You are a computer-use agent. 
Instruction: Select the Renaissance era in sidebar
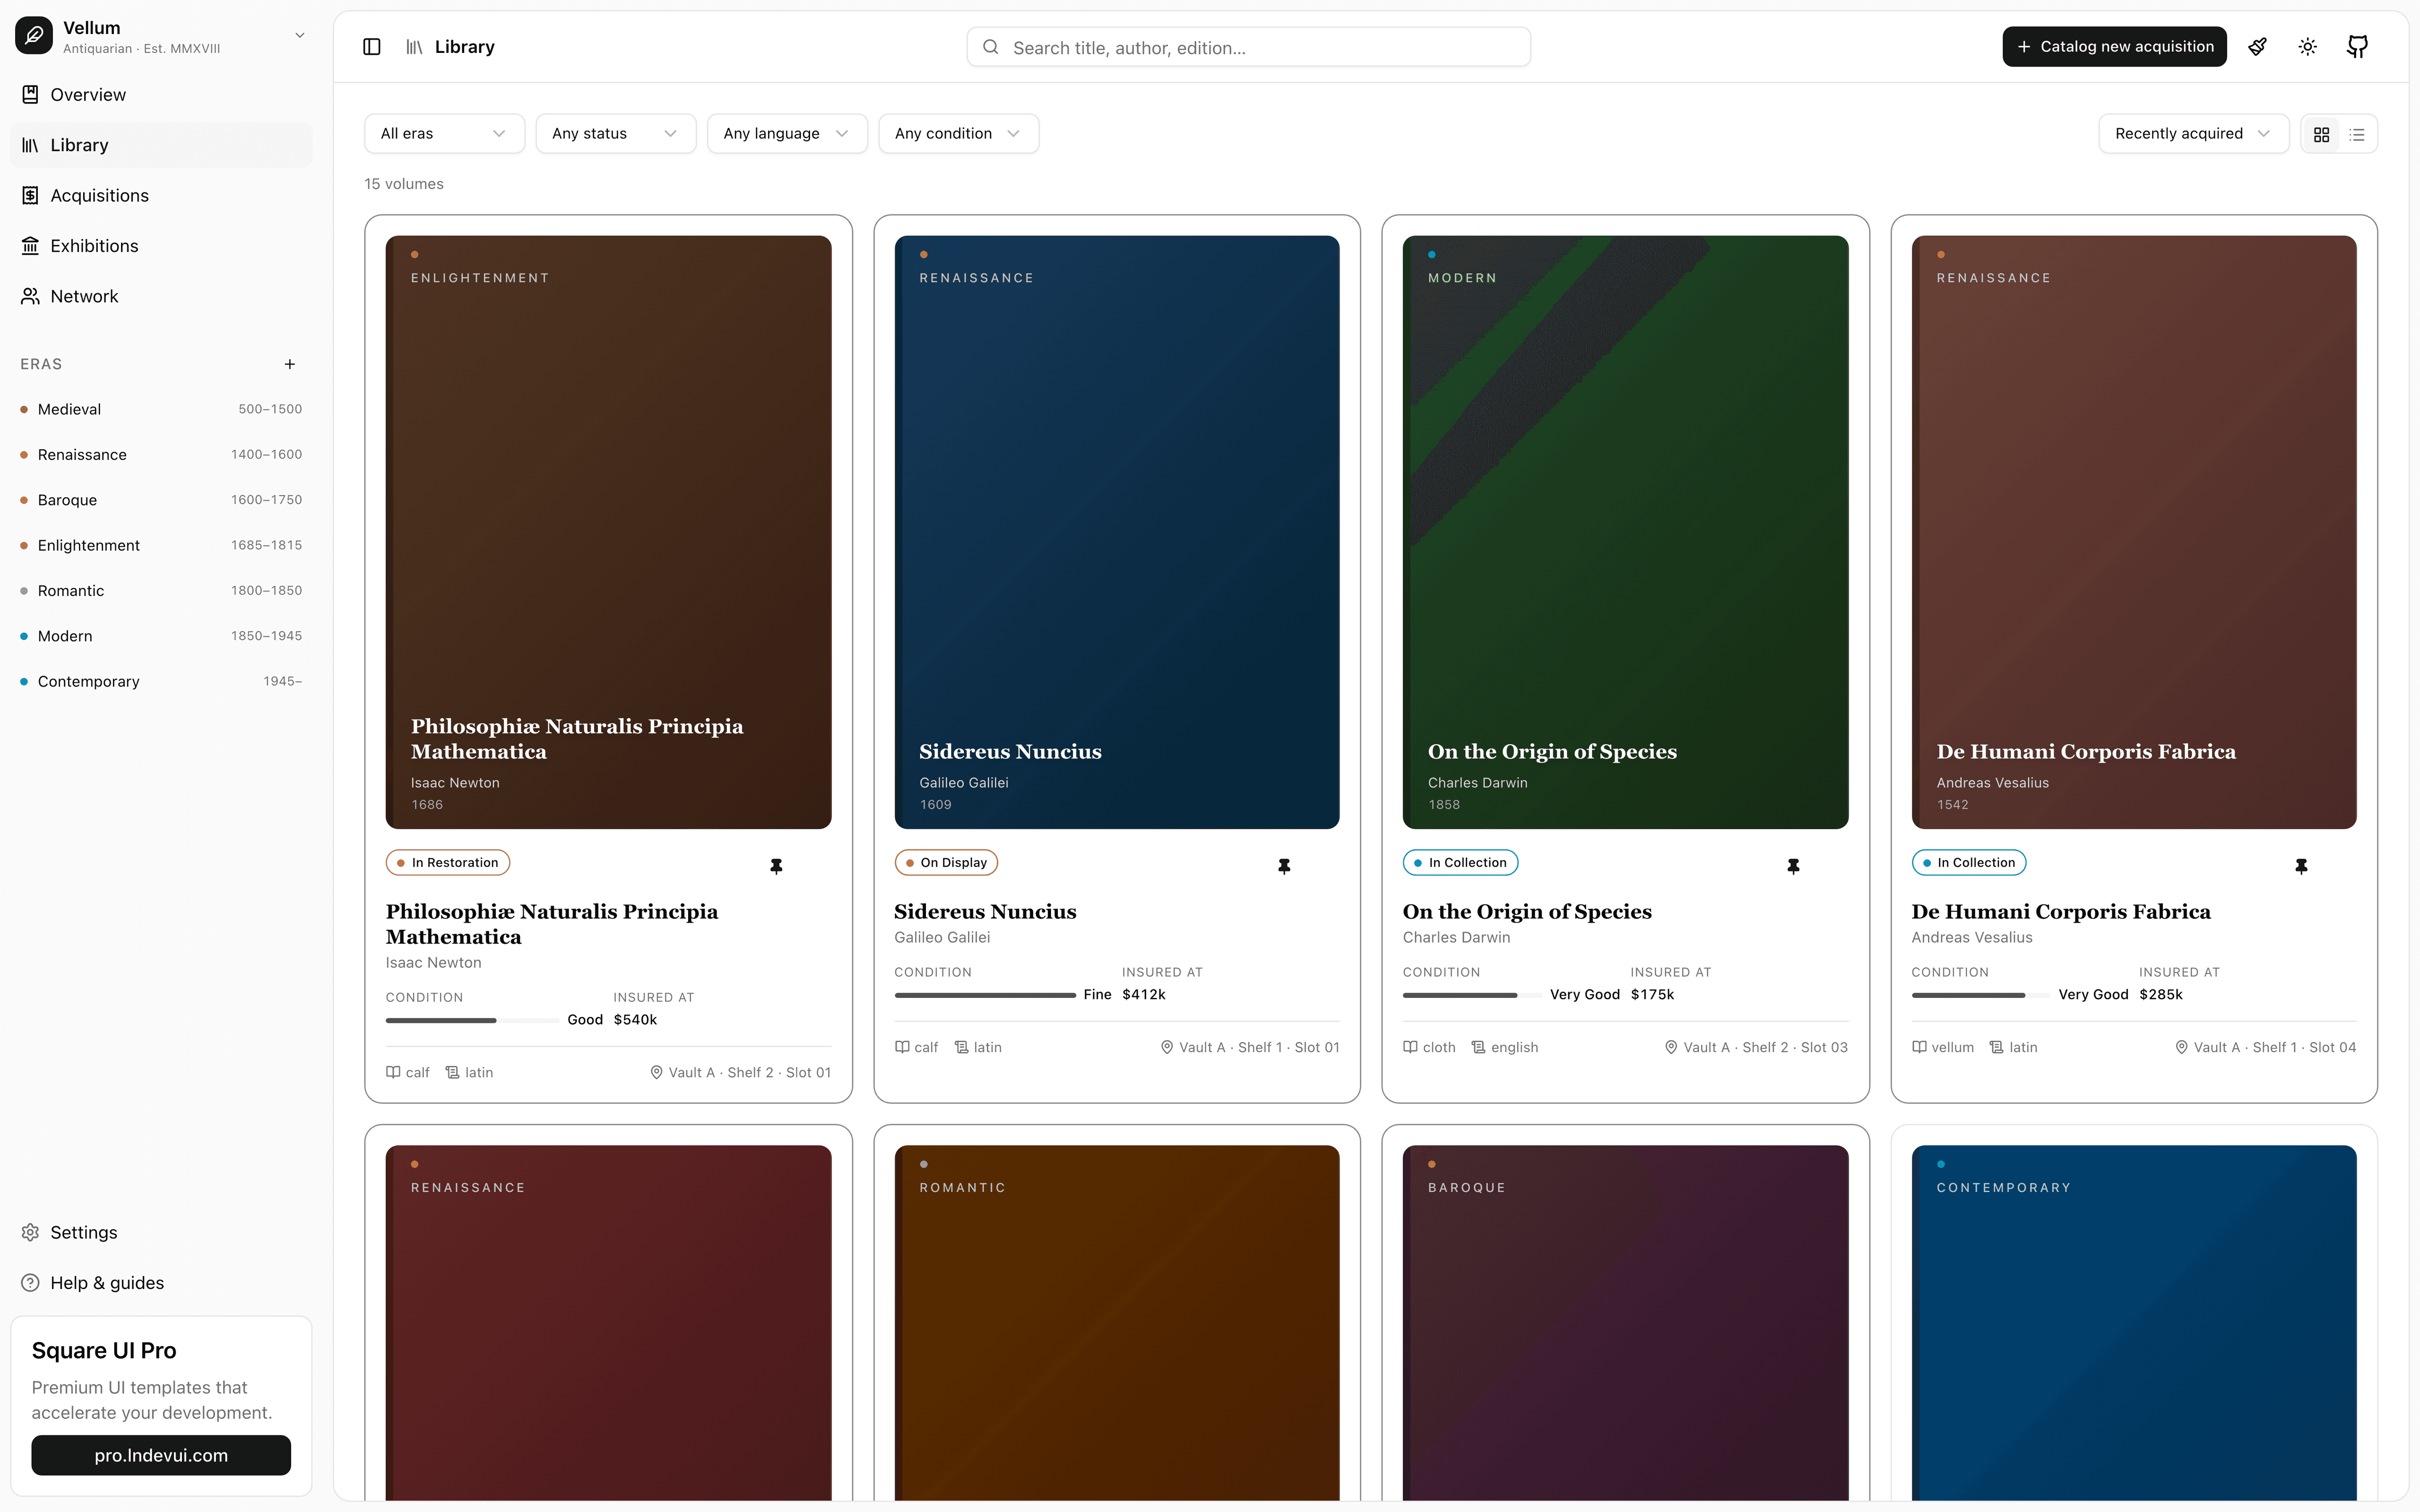click(x=161, y=455)
